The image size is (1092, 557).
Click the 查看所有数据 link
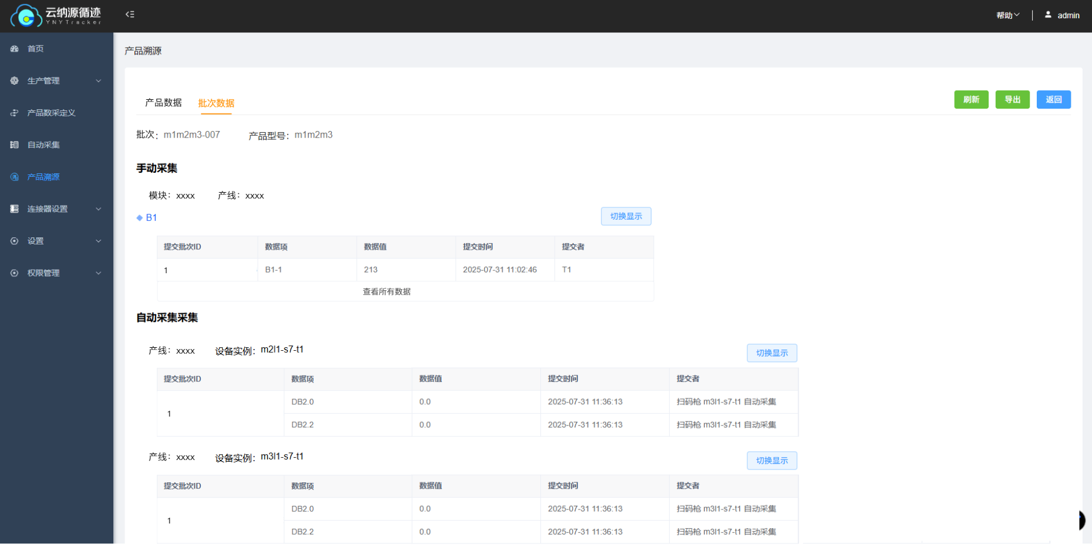387,291
